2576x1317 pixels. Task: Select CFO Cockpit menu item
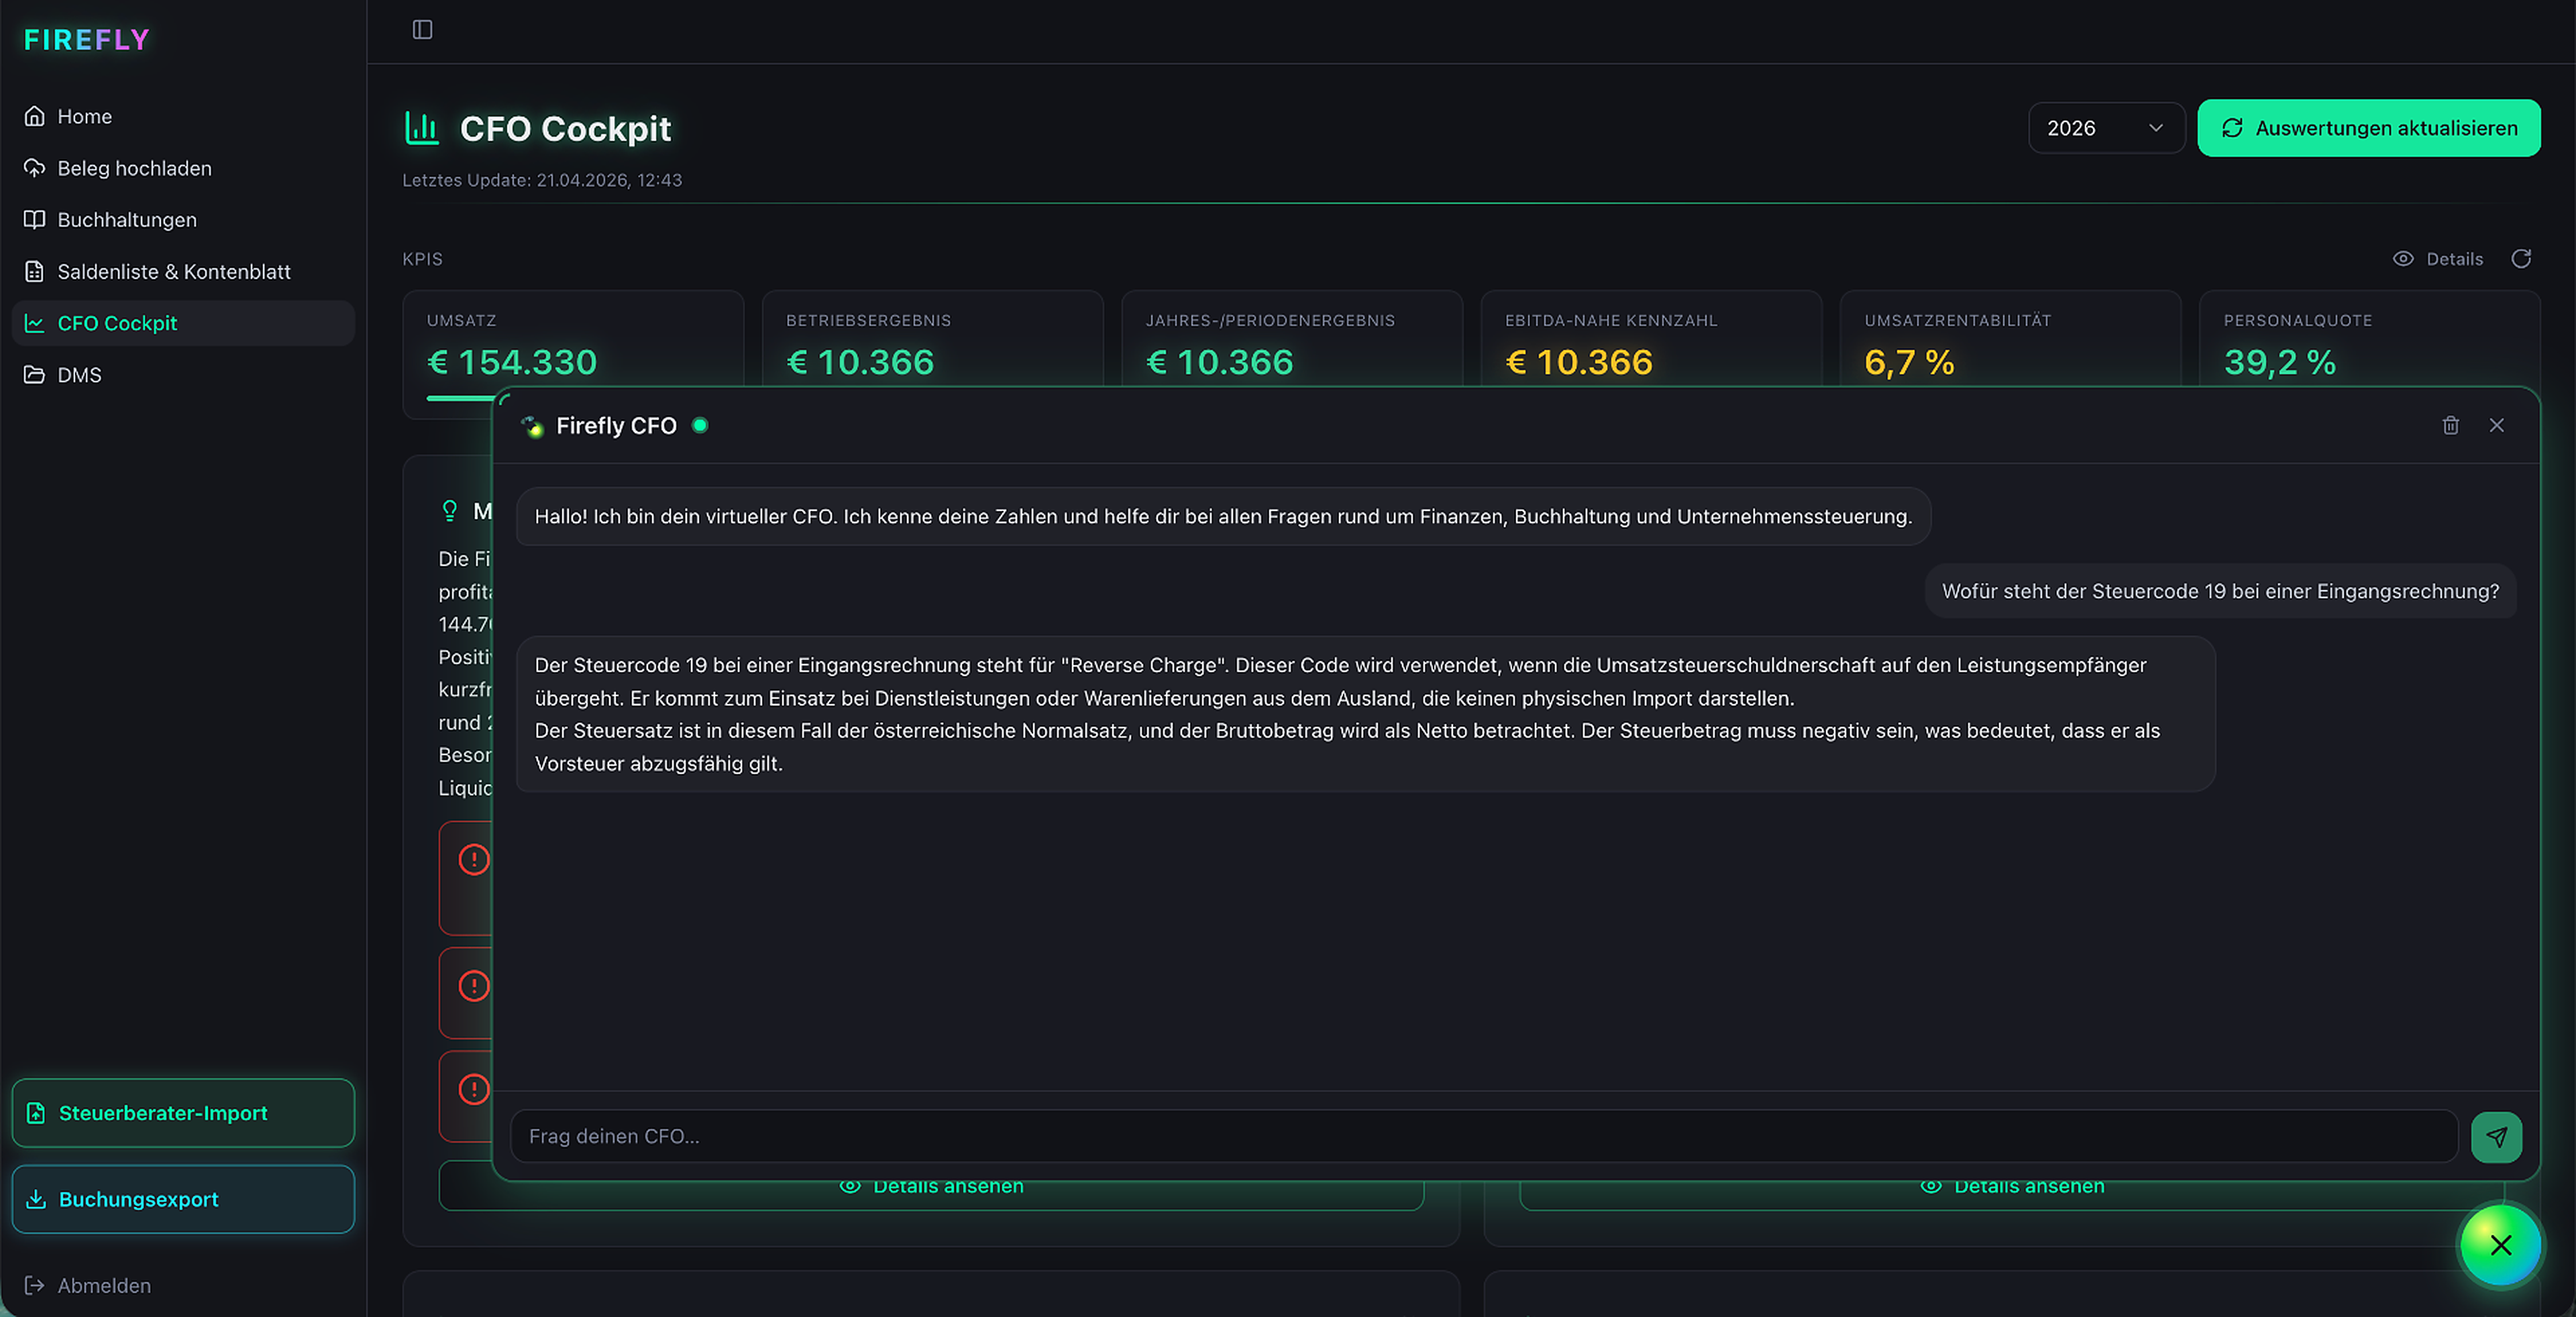[183, 324]
